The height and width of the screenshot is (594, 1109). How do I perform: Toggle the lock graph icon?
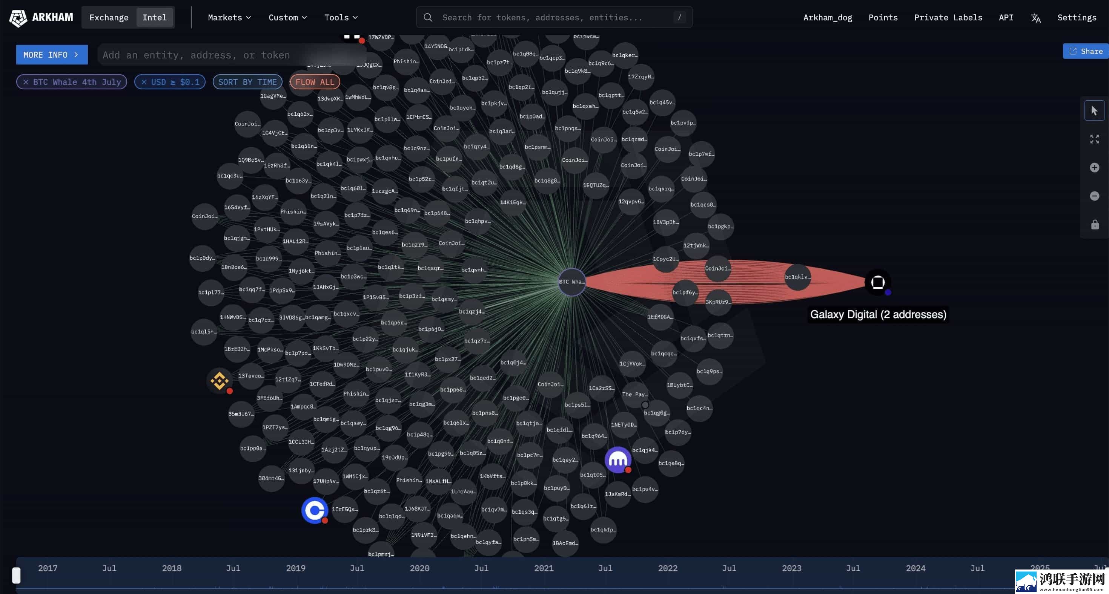pos(1094,225)
